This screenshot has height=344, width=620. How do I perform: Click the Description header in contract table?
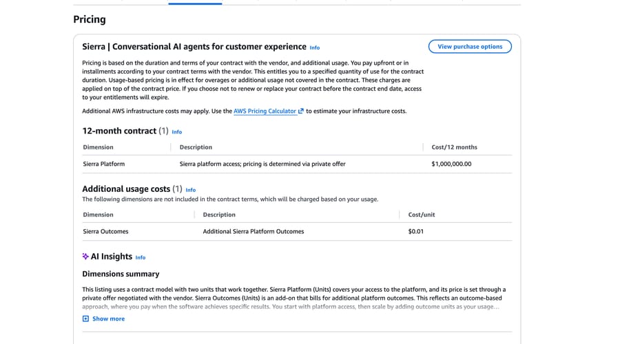(196, 147)
